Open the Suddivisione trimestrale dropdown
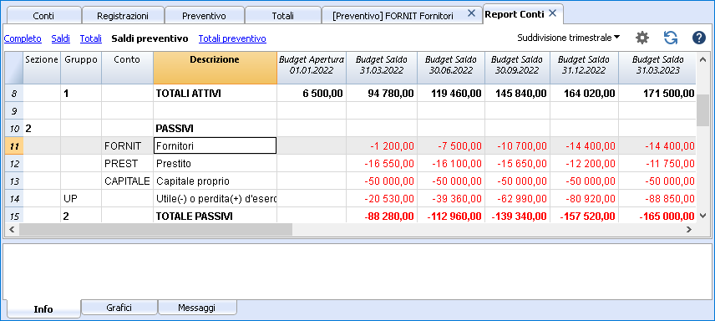Image resolution: width=715 pixels, height=321 pixels. pos(568,38)
